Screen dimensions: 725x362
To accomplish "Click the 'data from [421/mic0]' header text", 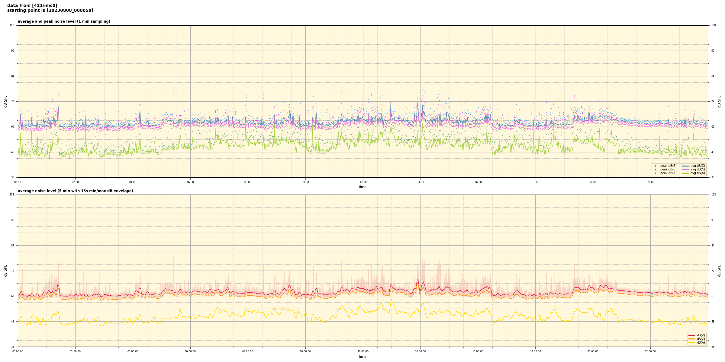I will (x=32, y=5).
